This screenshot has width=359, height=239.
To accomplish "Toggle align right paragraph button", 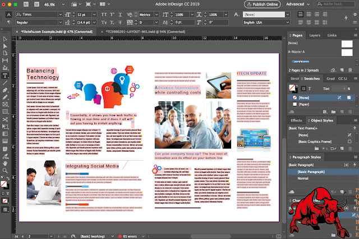I will [x=316, y=15].
